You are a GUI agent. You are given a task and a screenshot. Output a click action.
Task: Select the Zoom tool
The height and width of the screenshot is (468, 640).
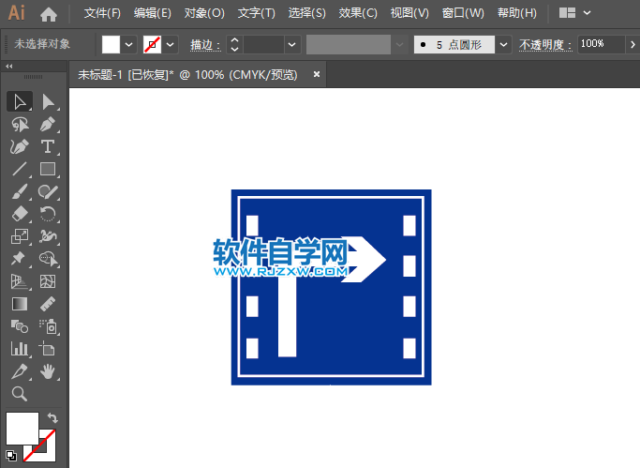coord(19,394)
